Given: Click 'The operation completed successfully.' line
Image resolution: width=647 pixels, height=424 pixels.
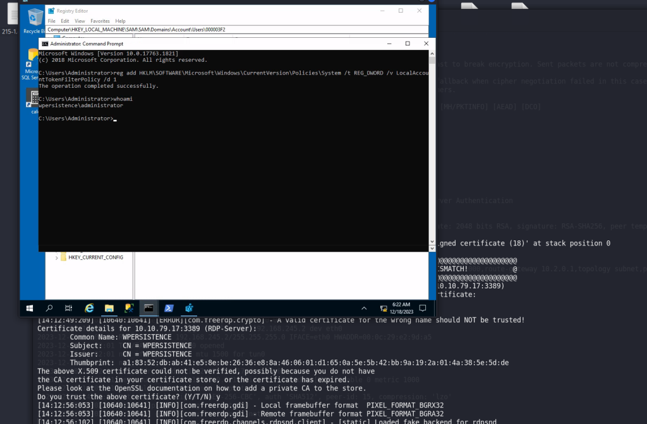Looking at the screenshot, I should [99, 86].
